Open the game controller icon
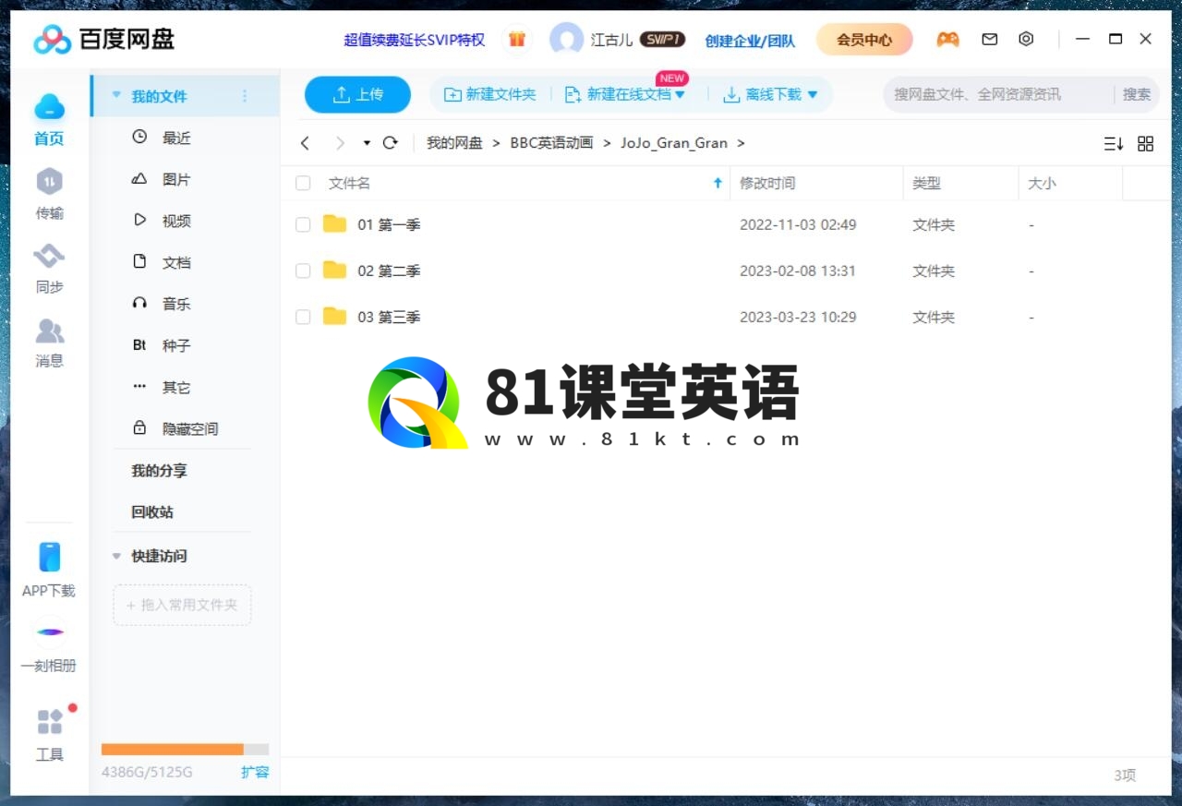The height and width of the screenshot is (806, 1182). [x=947, y=40]
